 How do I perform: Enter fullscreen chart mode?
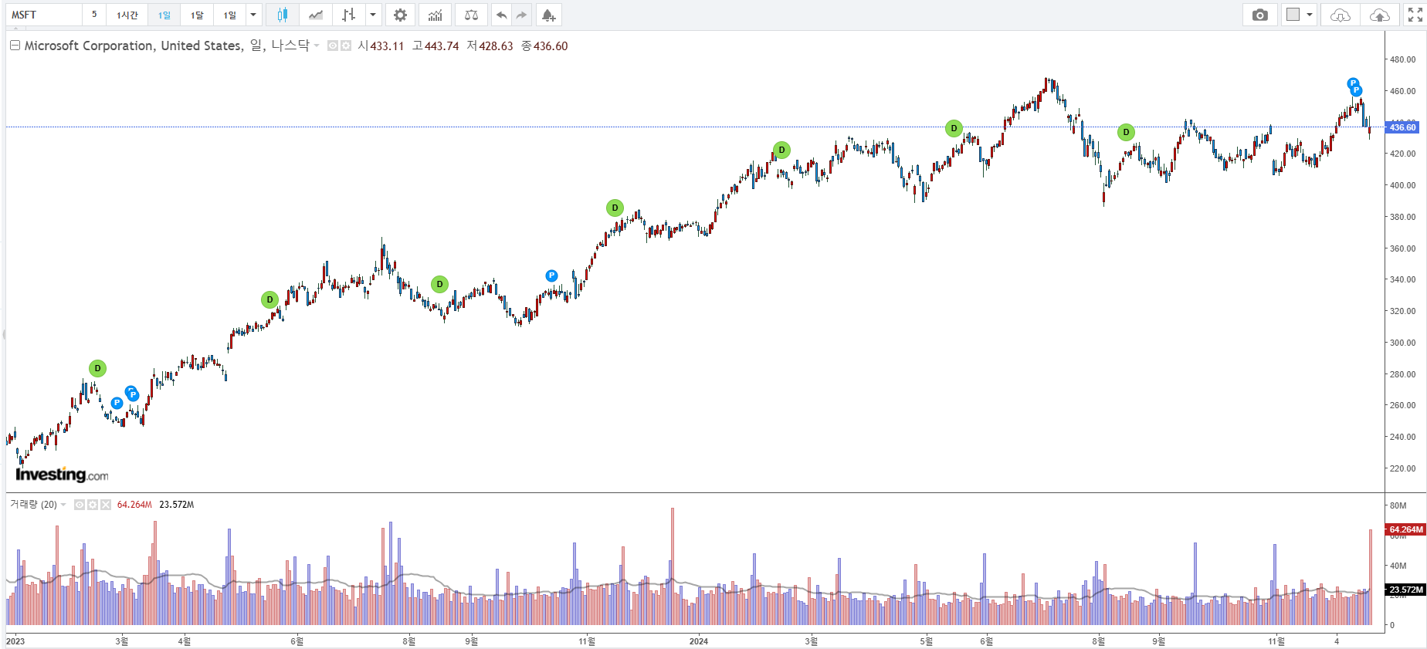click(1415, 15)
